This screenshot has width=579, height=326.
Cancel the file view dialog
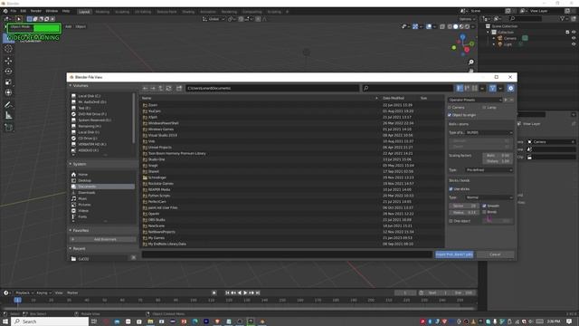(x=495, y=254)
